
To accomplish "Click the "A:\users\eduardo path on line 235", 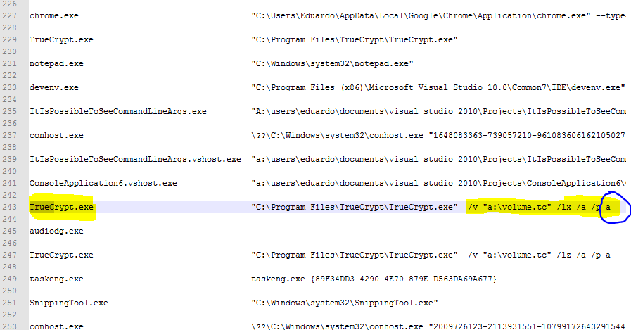I will (439, 111).
